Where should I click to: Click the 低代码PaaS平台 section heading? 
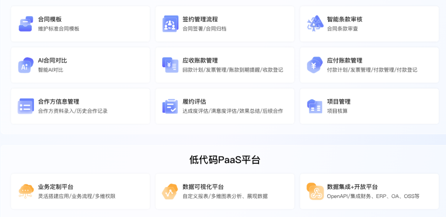(x=225, y=160)
